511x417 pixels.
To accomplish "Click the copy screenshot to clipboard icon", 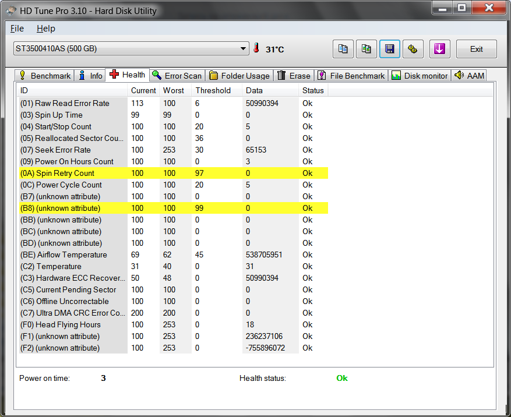I will tap(366, 50).
